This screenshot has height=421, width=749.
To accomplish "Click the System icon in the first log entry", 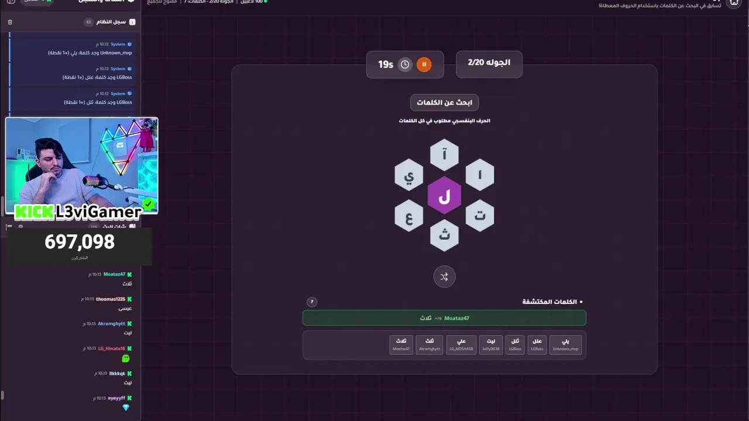I will 130,44.
